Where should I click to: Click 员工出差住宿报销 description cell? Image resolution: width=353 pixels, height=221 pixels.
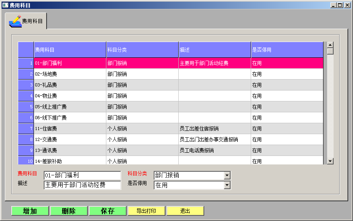pyautogui.click(x=215, y=129)
